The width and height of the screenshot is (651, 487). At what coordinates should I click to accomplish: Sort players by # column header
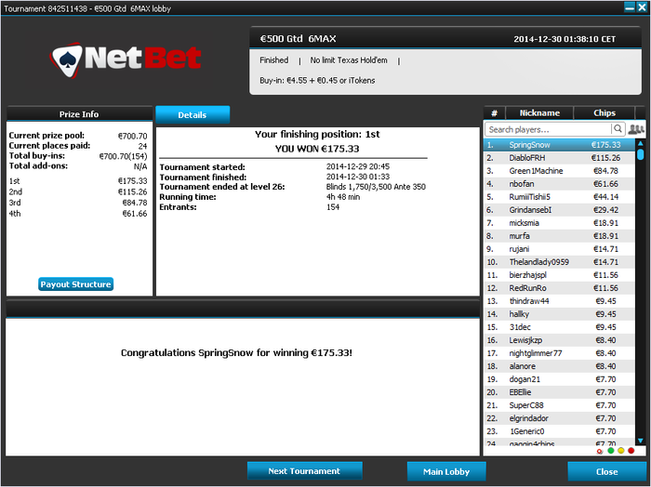[x=494, y=112]
